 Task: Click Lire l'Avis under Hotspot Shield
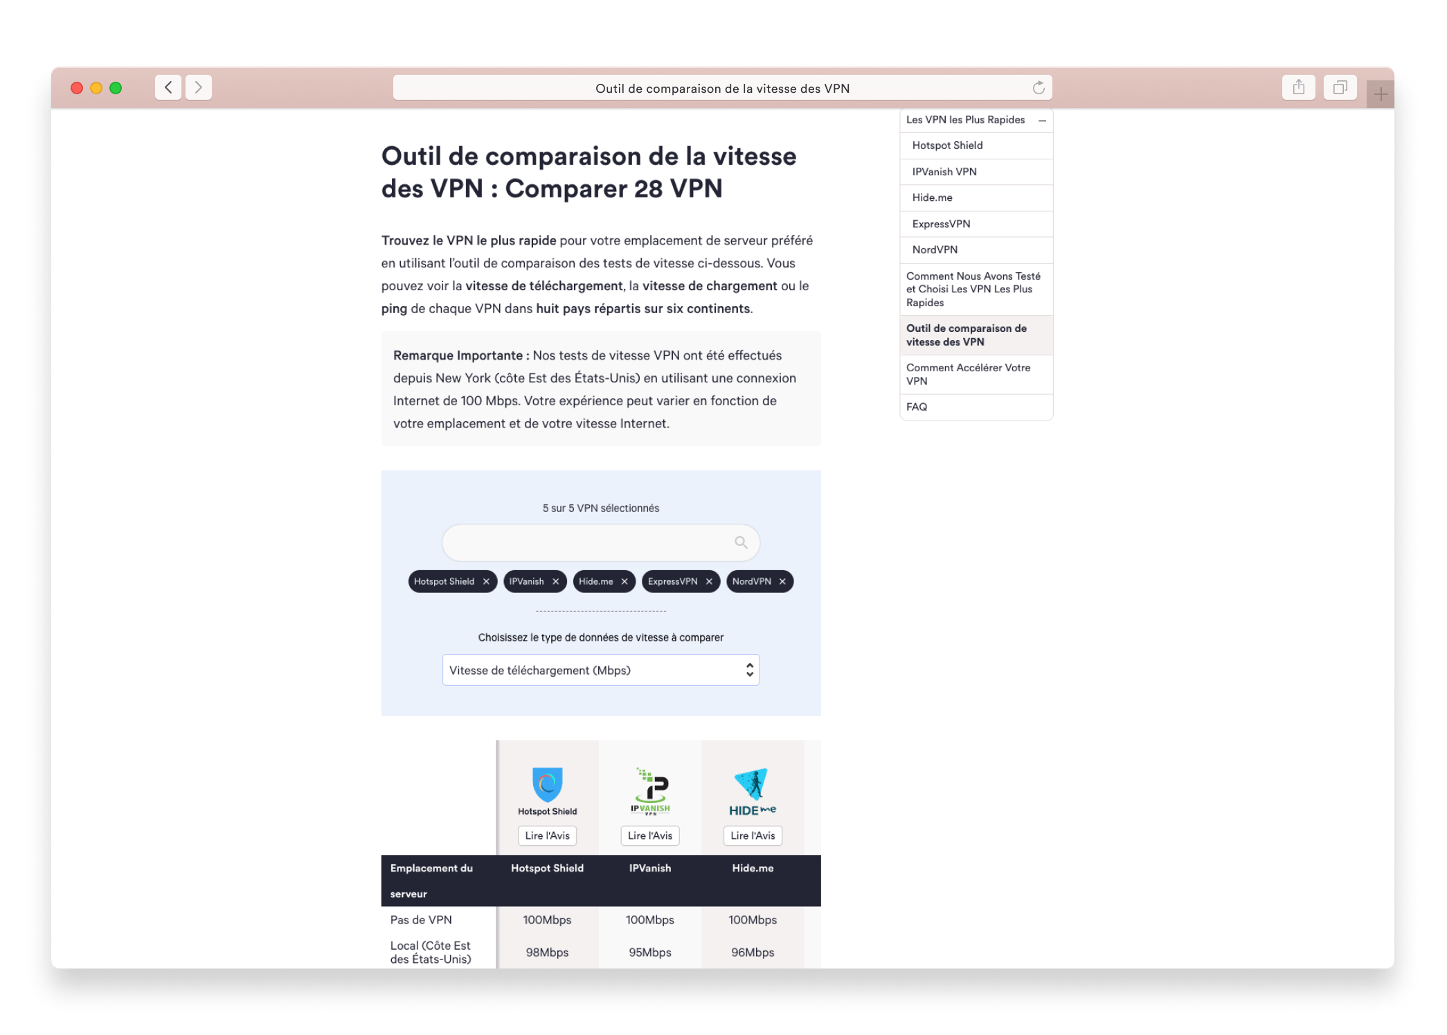pyautogui.click(x=548, y=835)
